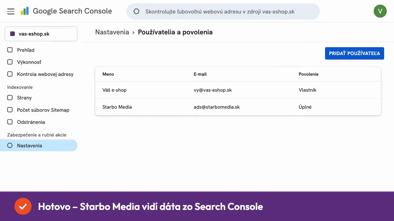Viewport: 394px width, 221px height.
Task: Click the E-mail column header
Action: click(x=200, y=74)
